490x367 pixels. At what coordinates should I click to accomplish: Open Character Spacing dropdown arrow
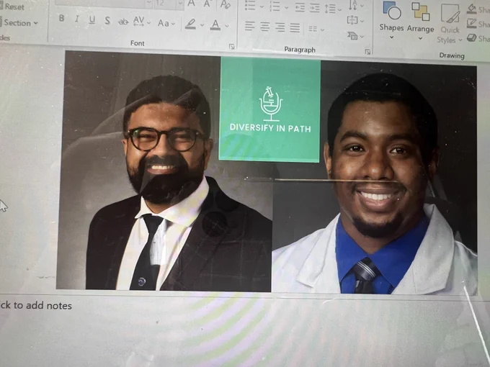click(x=148, y=22)
